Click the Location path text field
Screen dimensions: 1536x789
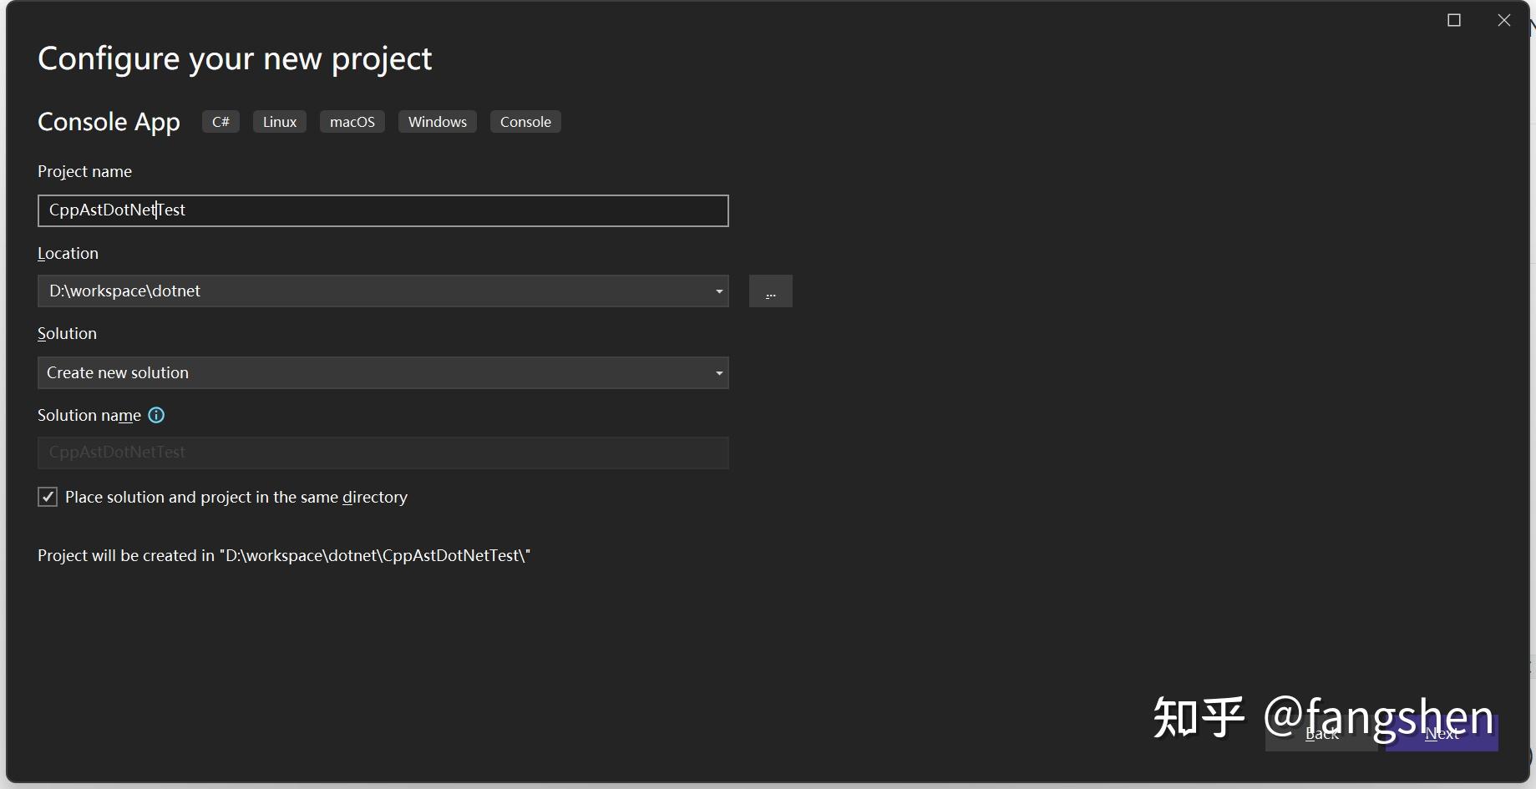pos(368,291)
